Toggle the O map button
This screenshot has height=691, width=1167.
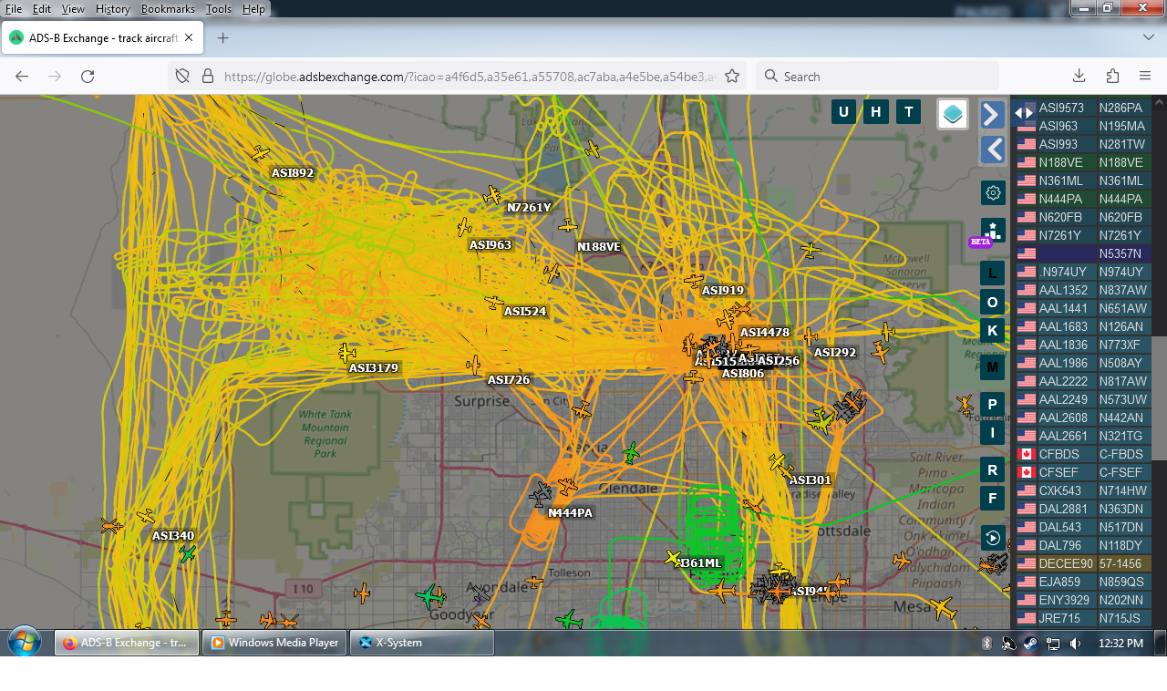click(993, 302)
